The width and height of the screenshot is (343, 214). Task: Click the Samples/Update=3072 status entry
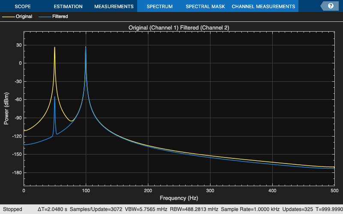pos(96,209)
